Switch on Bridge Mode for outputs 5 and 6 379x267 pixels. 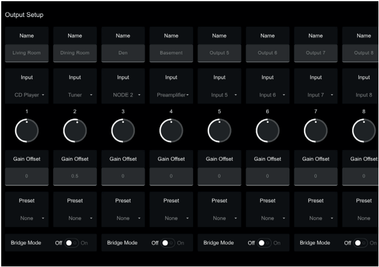point(264,243)
